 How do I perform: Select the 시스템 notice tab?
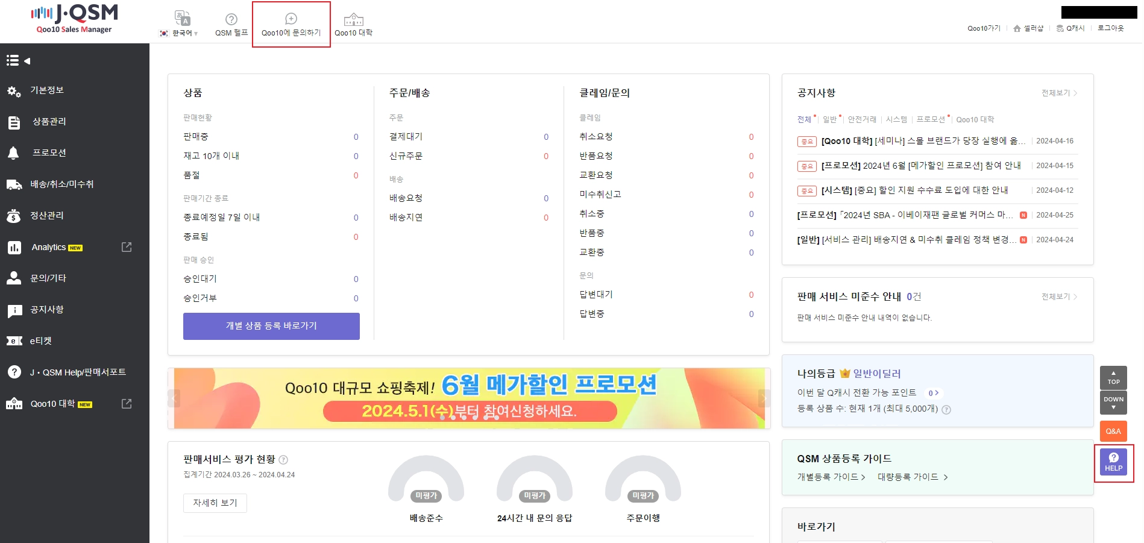click(896, 119)
